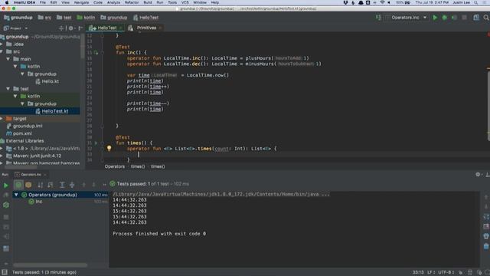Click UTF-8 encoding in status bar
This screenshot has height=276, width=490.
446,273
